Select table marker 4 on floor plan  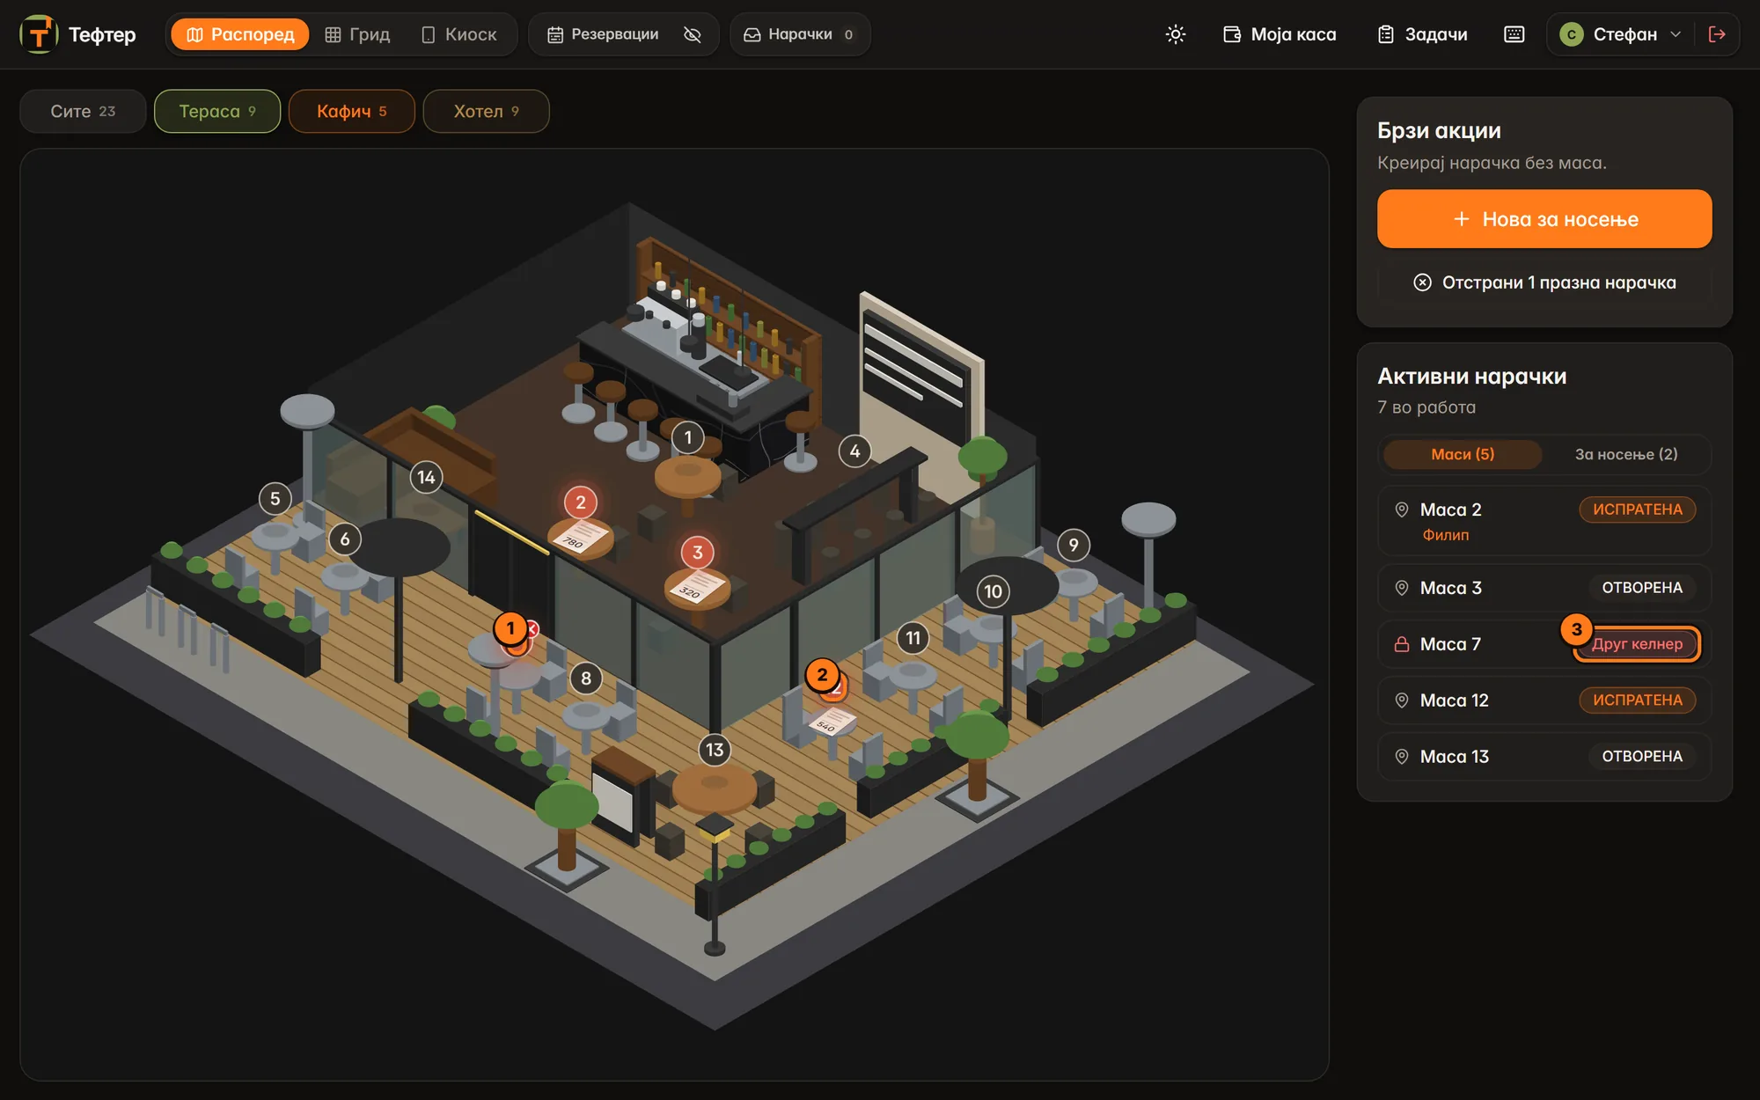coord(854,451)
